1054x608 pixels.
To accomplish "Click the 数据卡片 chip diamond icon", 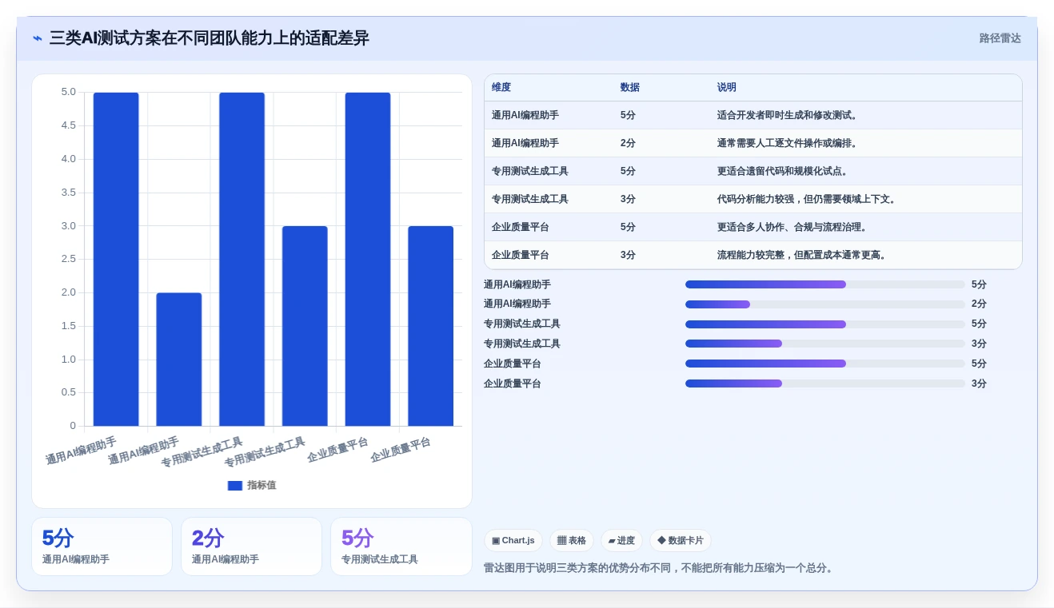I will 661,541.
